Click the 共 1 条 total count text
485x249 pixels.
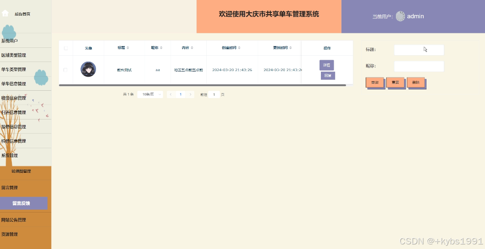[128, 94]
